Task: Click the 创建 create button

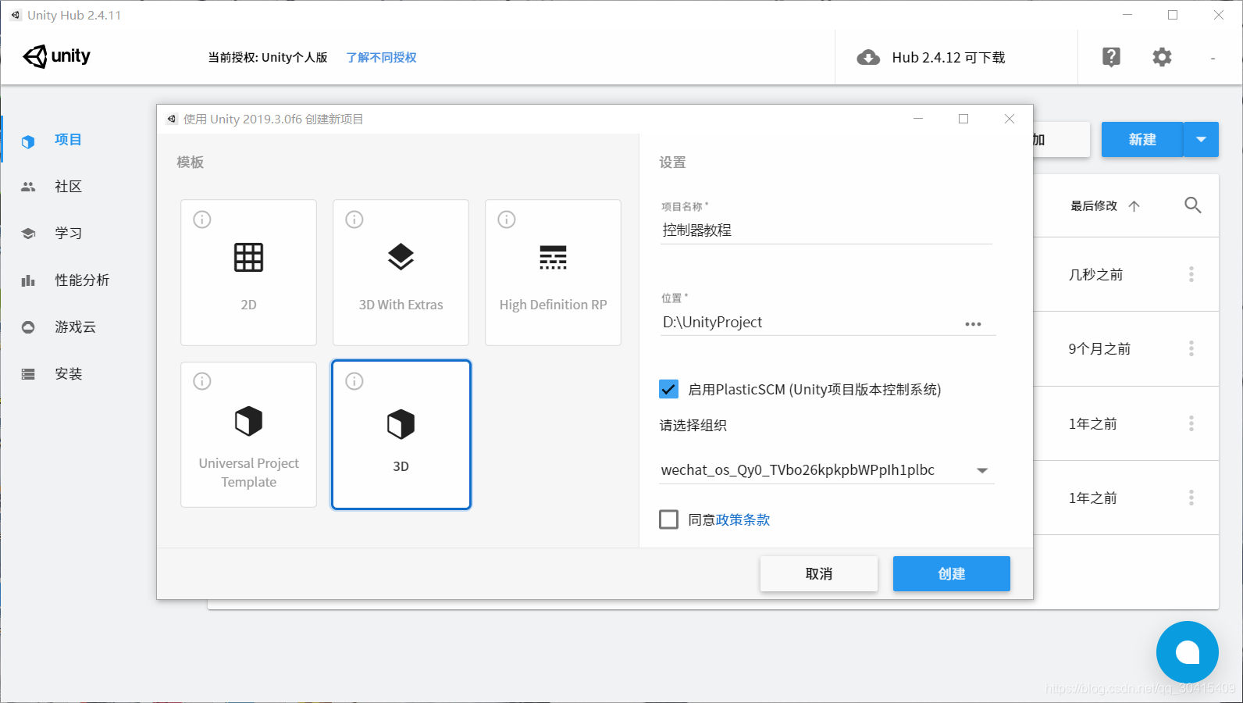Action: (x=952, y=573)
